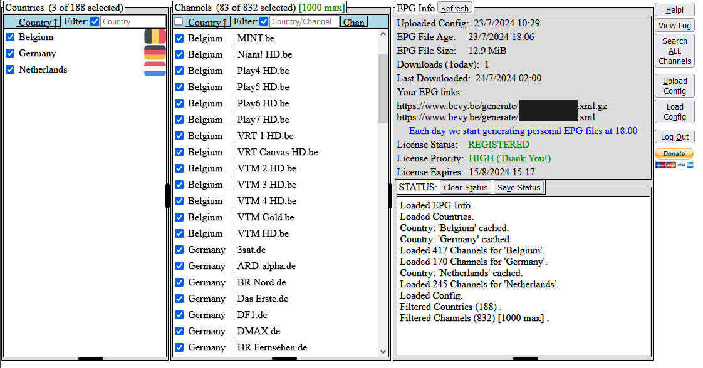The image size is (703, 368).
Task: Uncheck Netherlands in the Countries panel
Action: click(10, 69)
